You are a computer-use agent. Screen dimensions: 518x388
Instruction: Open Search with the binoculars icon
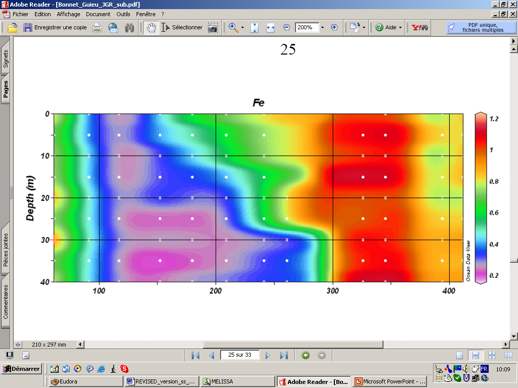129,28
